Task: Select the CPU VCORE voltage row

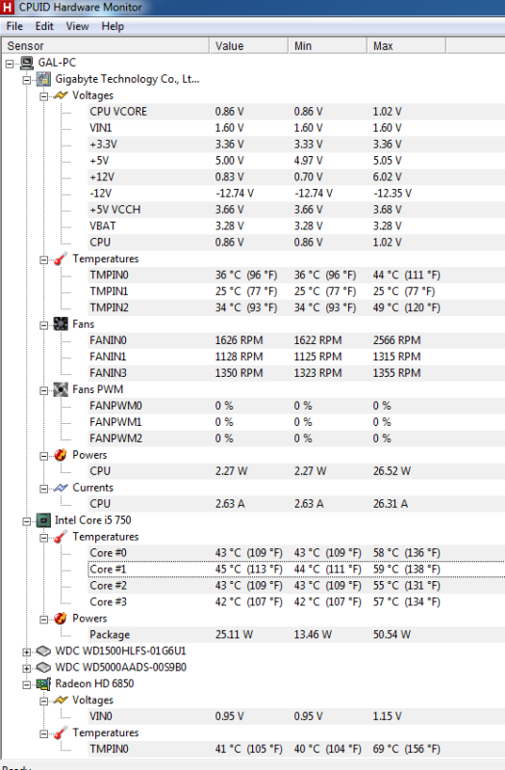Action: pos(296,112)
